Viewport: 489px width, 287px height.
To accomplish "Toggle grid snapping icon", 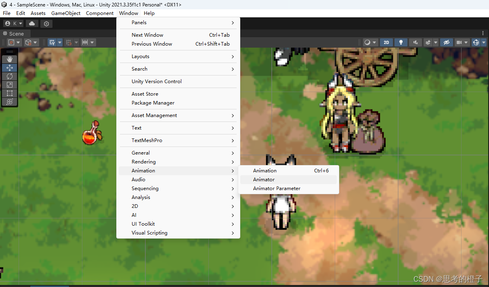I will click(x=69, y=42).
